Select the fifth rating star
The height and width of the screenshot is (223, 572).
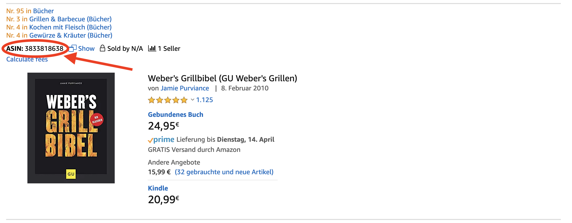184,100
